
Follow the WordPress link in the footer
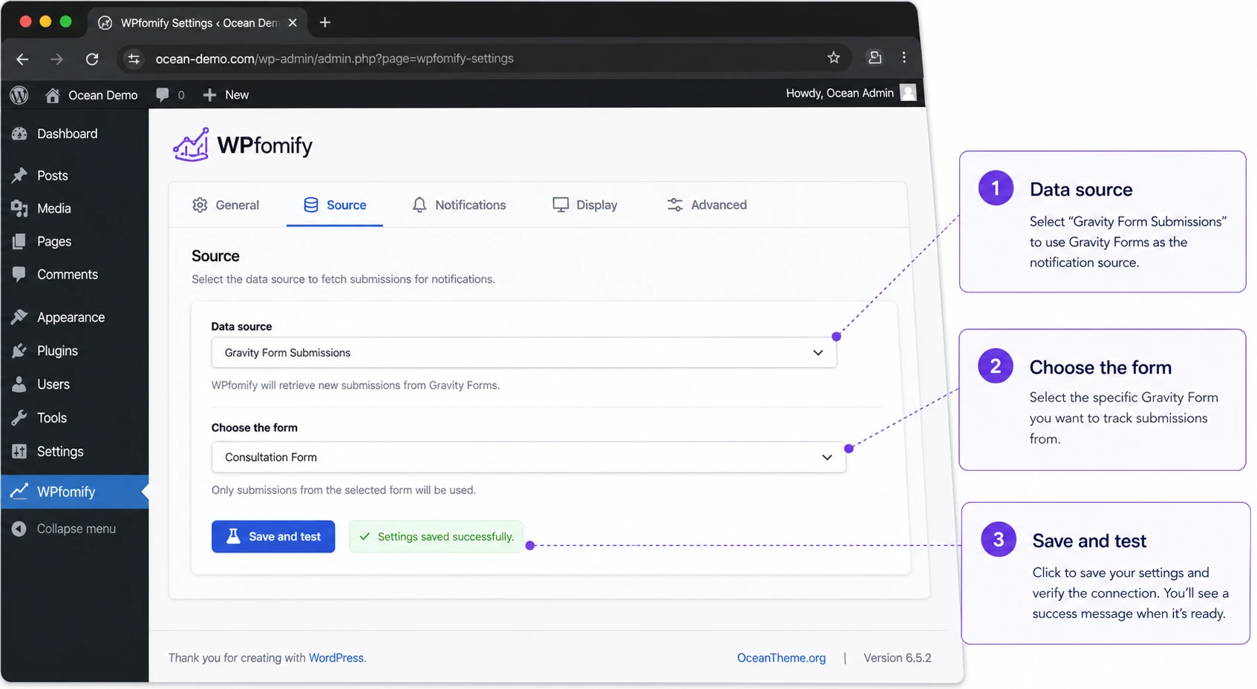[336, 658]
